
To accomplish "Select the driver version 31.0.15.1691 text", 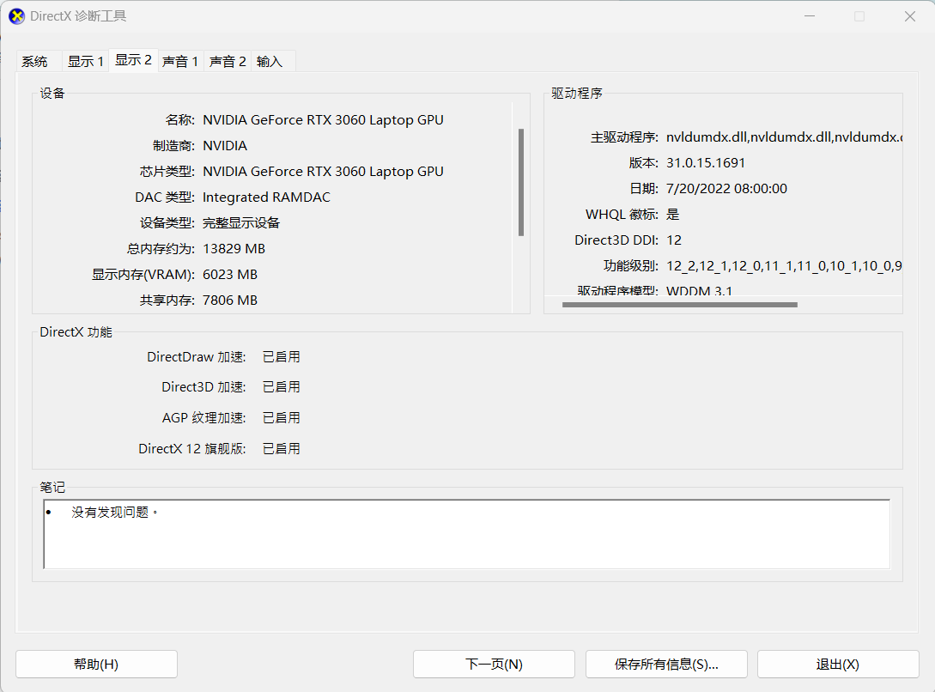I will point(706,163).
